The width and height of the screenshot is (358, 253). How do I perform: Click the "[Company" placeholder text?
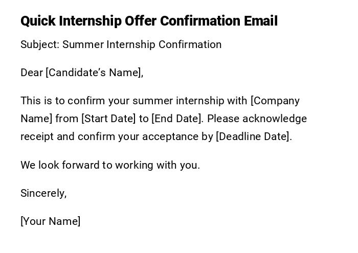pos(275,101)
